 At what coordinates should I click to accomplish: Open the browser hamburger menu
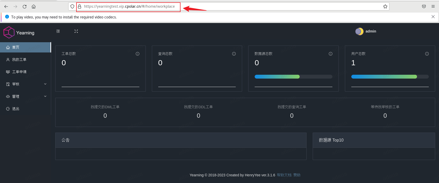[x=433, y=6]
